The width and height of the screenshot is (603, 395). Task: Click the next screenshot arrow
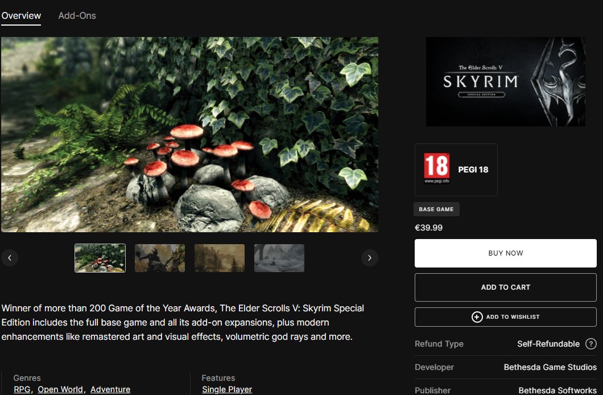[369, 257]
